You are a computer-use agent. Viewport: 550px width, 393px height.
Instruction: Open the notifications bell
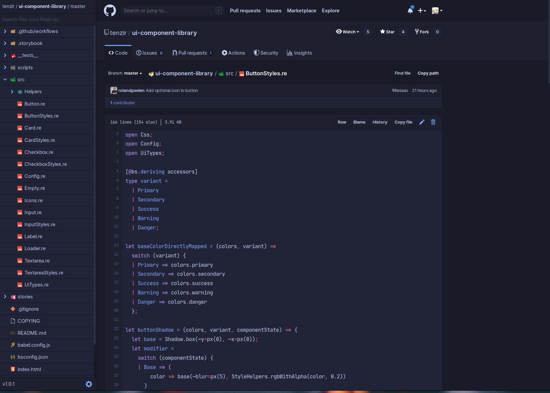coord(410,10)
